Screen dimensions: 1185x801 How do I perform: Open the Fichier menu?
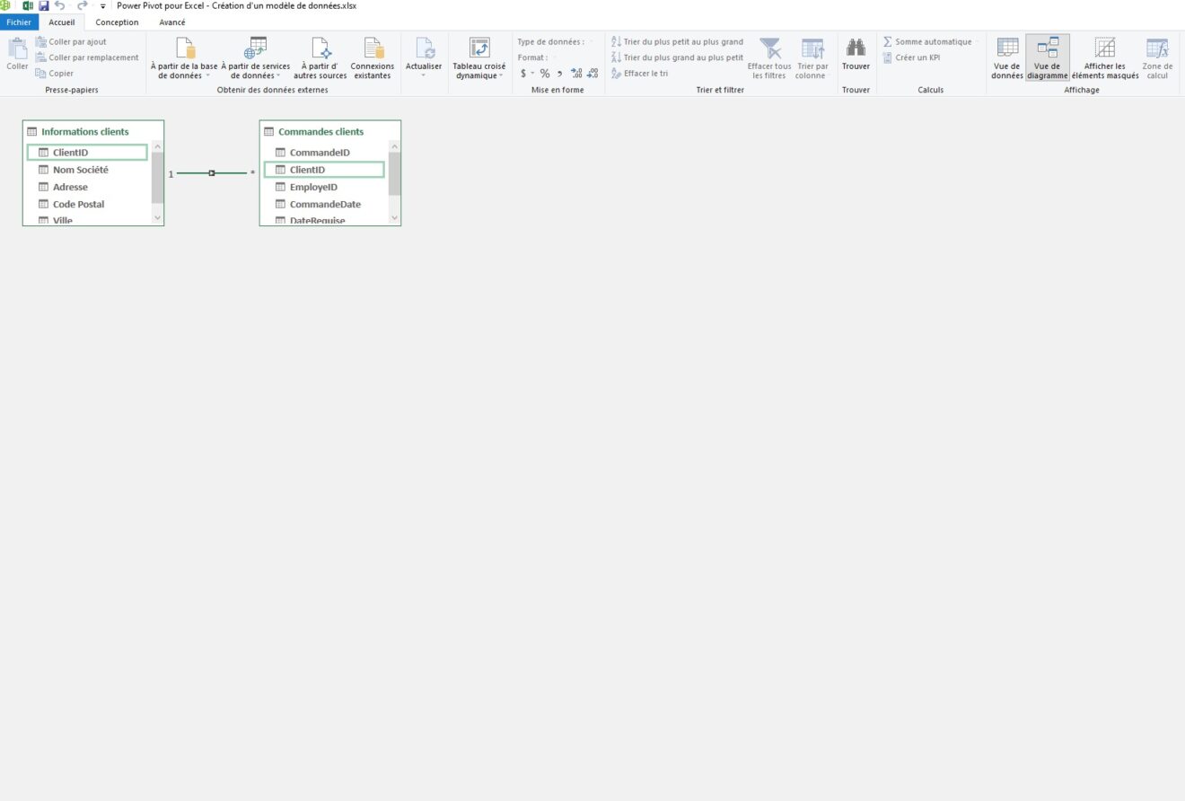pyautogui.click(x=19, y=22)
